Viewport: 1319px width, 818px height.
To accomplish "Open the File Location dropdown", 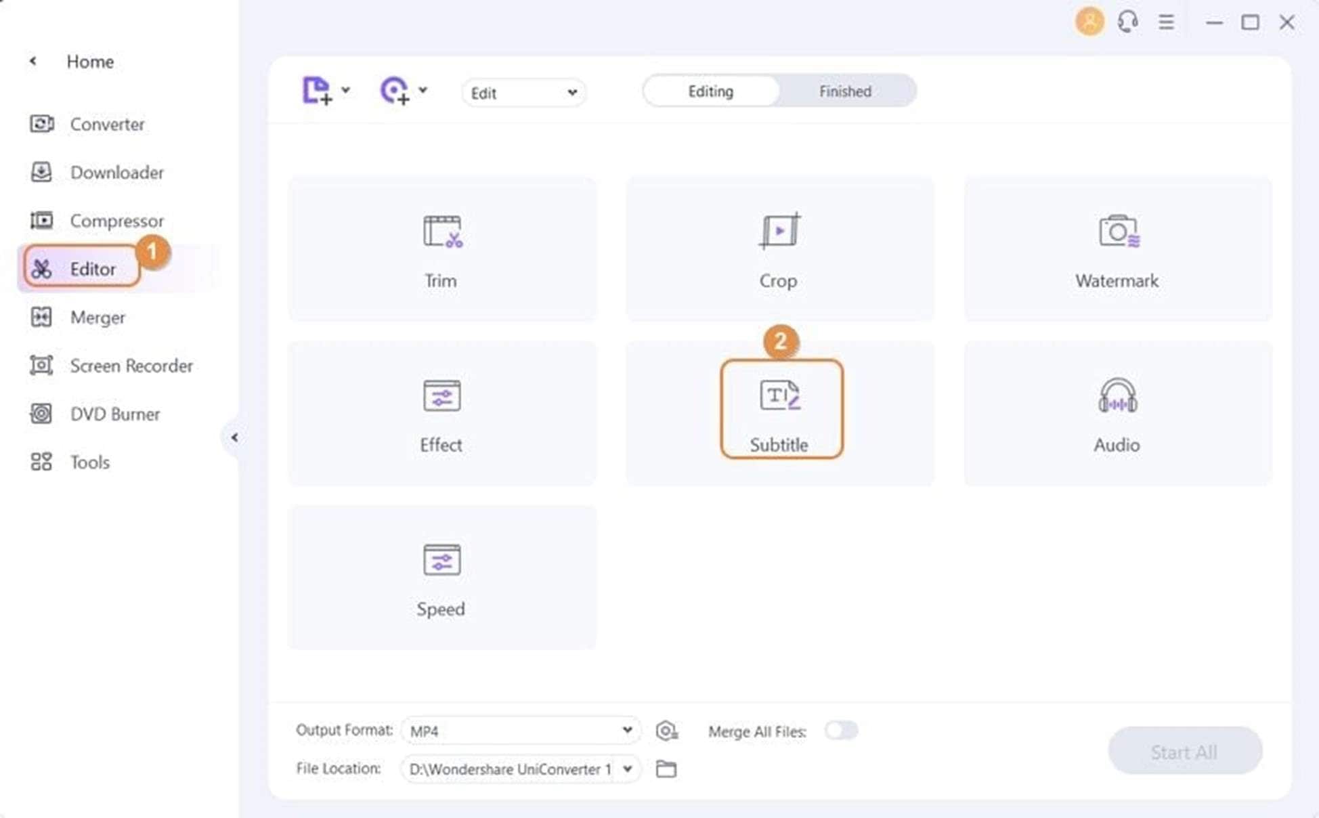I will click(x=520, y=769).
